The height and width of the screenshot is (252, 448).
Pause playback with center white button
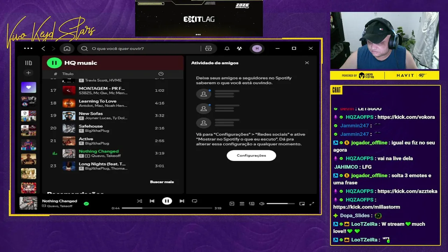[x=167, y=201]
